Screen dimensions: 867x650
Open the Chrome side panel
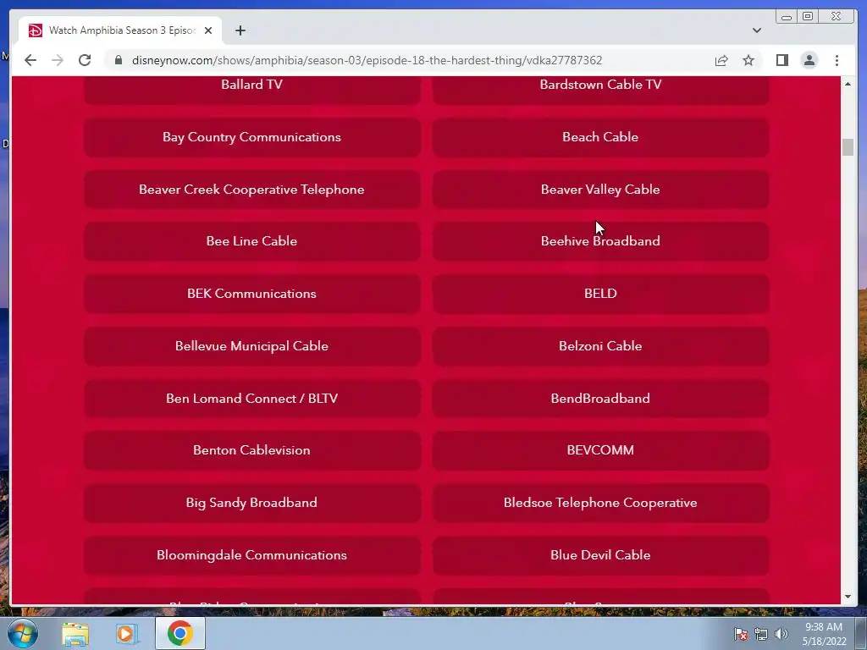coord(781,60)
